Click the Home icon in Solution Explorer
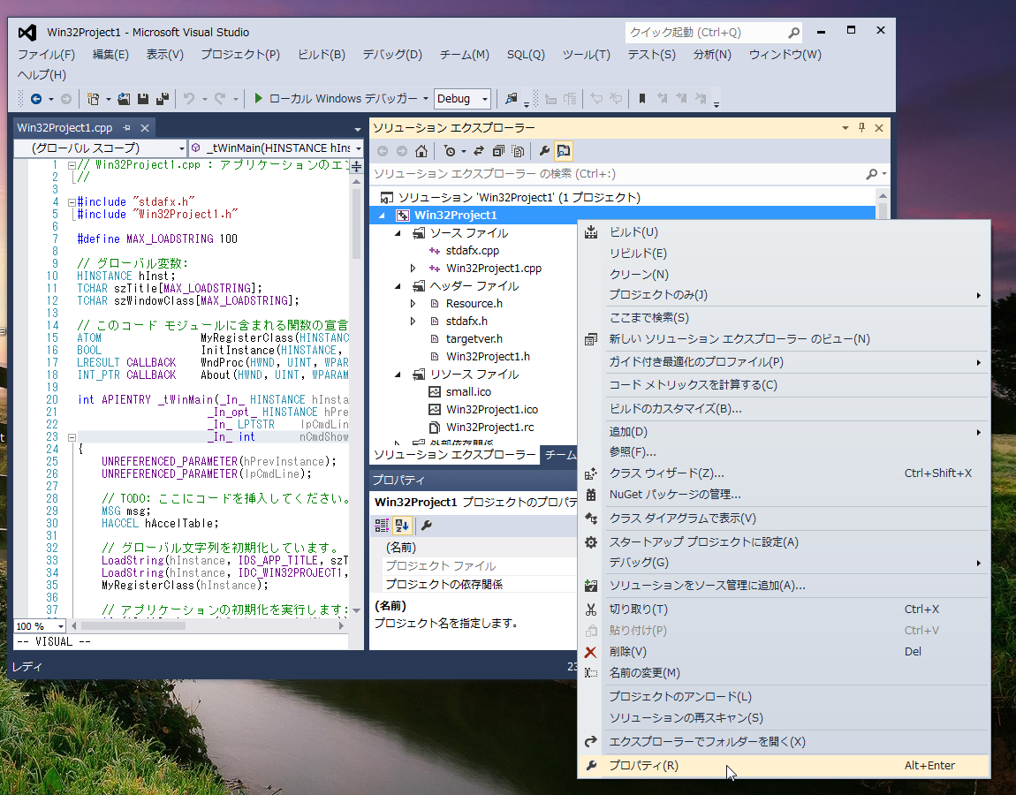This screenshot has width=1016, height=795. [x=421, y=150]
